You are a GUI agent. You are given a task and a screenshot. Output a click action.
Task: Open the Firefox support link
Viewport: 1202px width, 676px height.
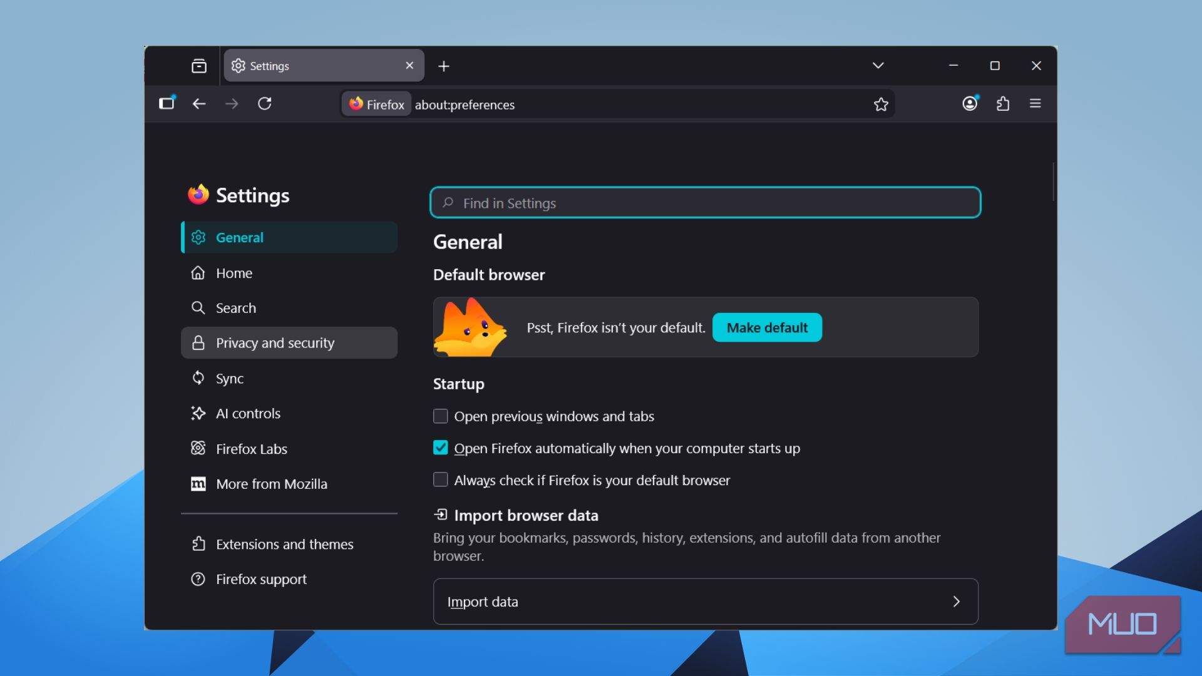click(289, 579)
